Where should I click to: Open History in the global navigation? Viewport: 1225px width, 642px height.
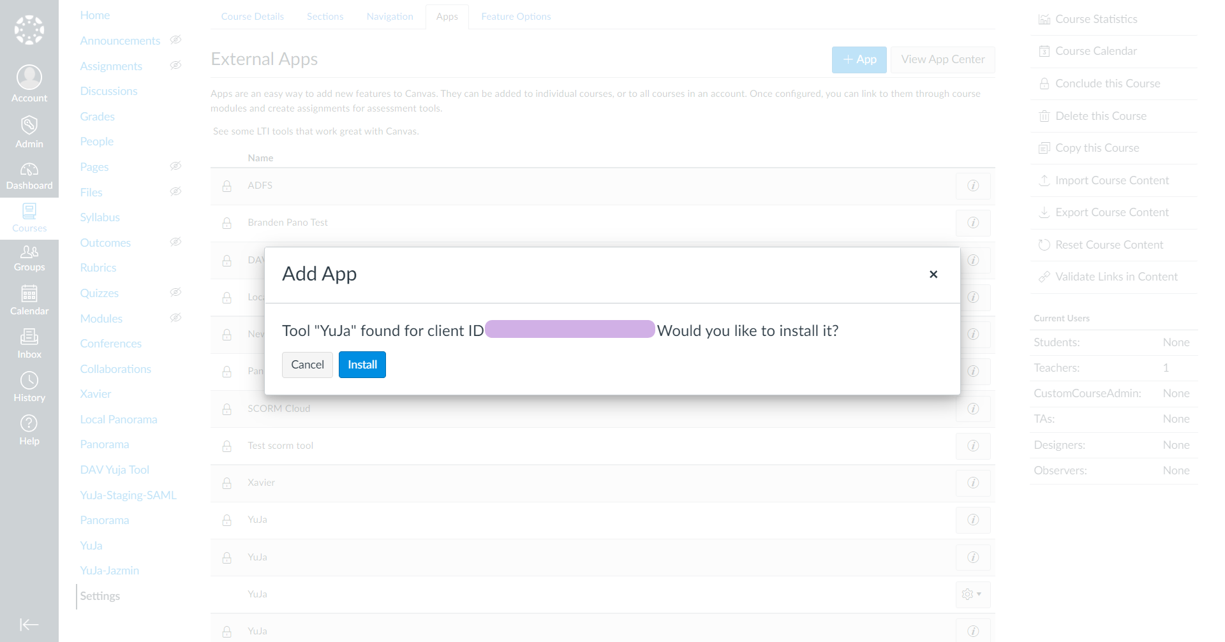click(29, 387)
